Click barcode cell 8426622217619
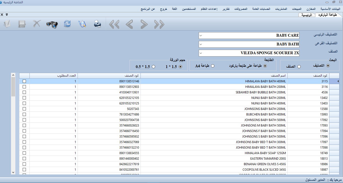Image resolution: width=343 pixels, height=183 pixels. (x=109, y=164)
